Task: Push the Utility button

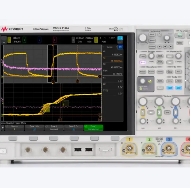Action: point(170,81)
